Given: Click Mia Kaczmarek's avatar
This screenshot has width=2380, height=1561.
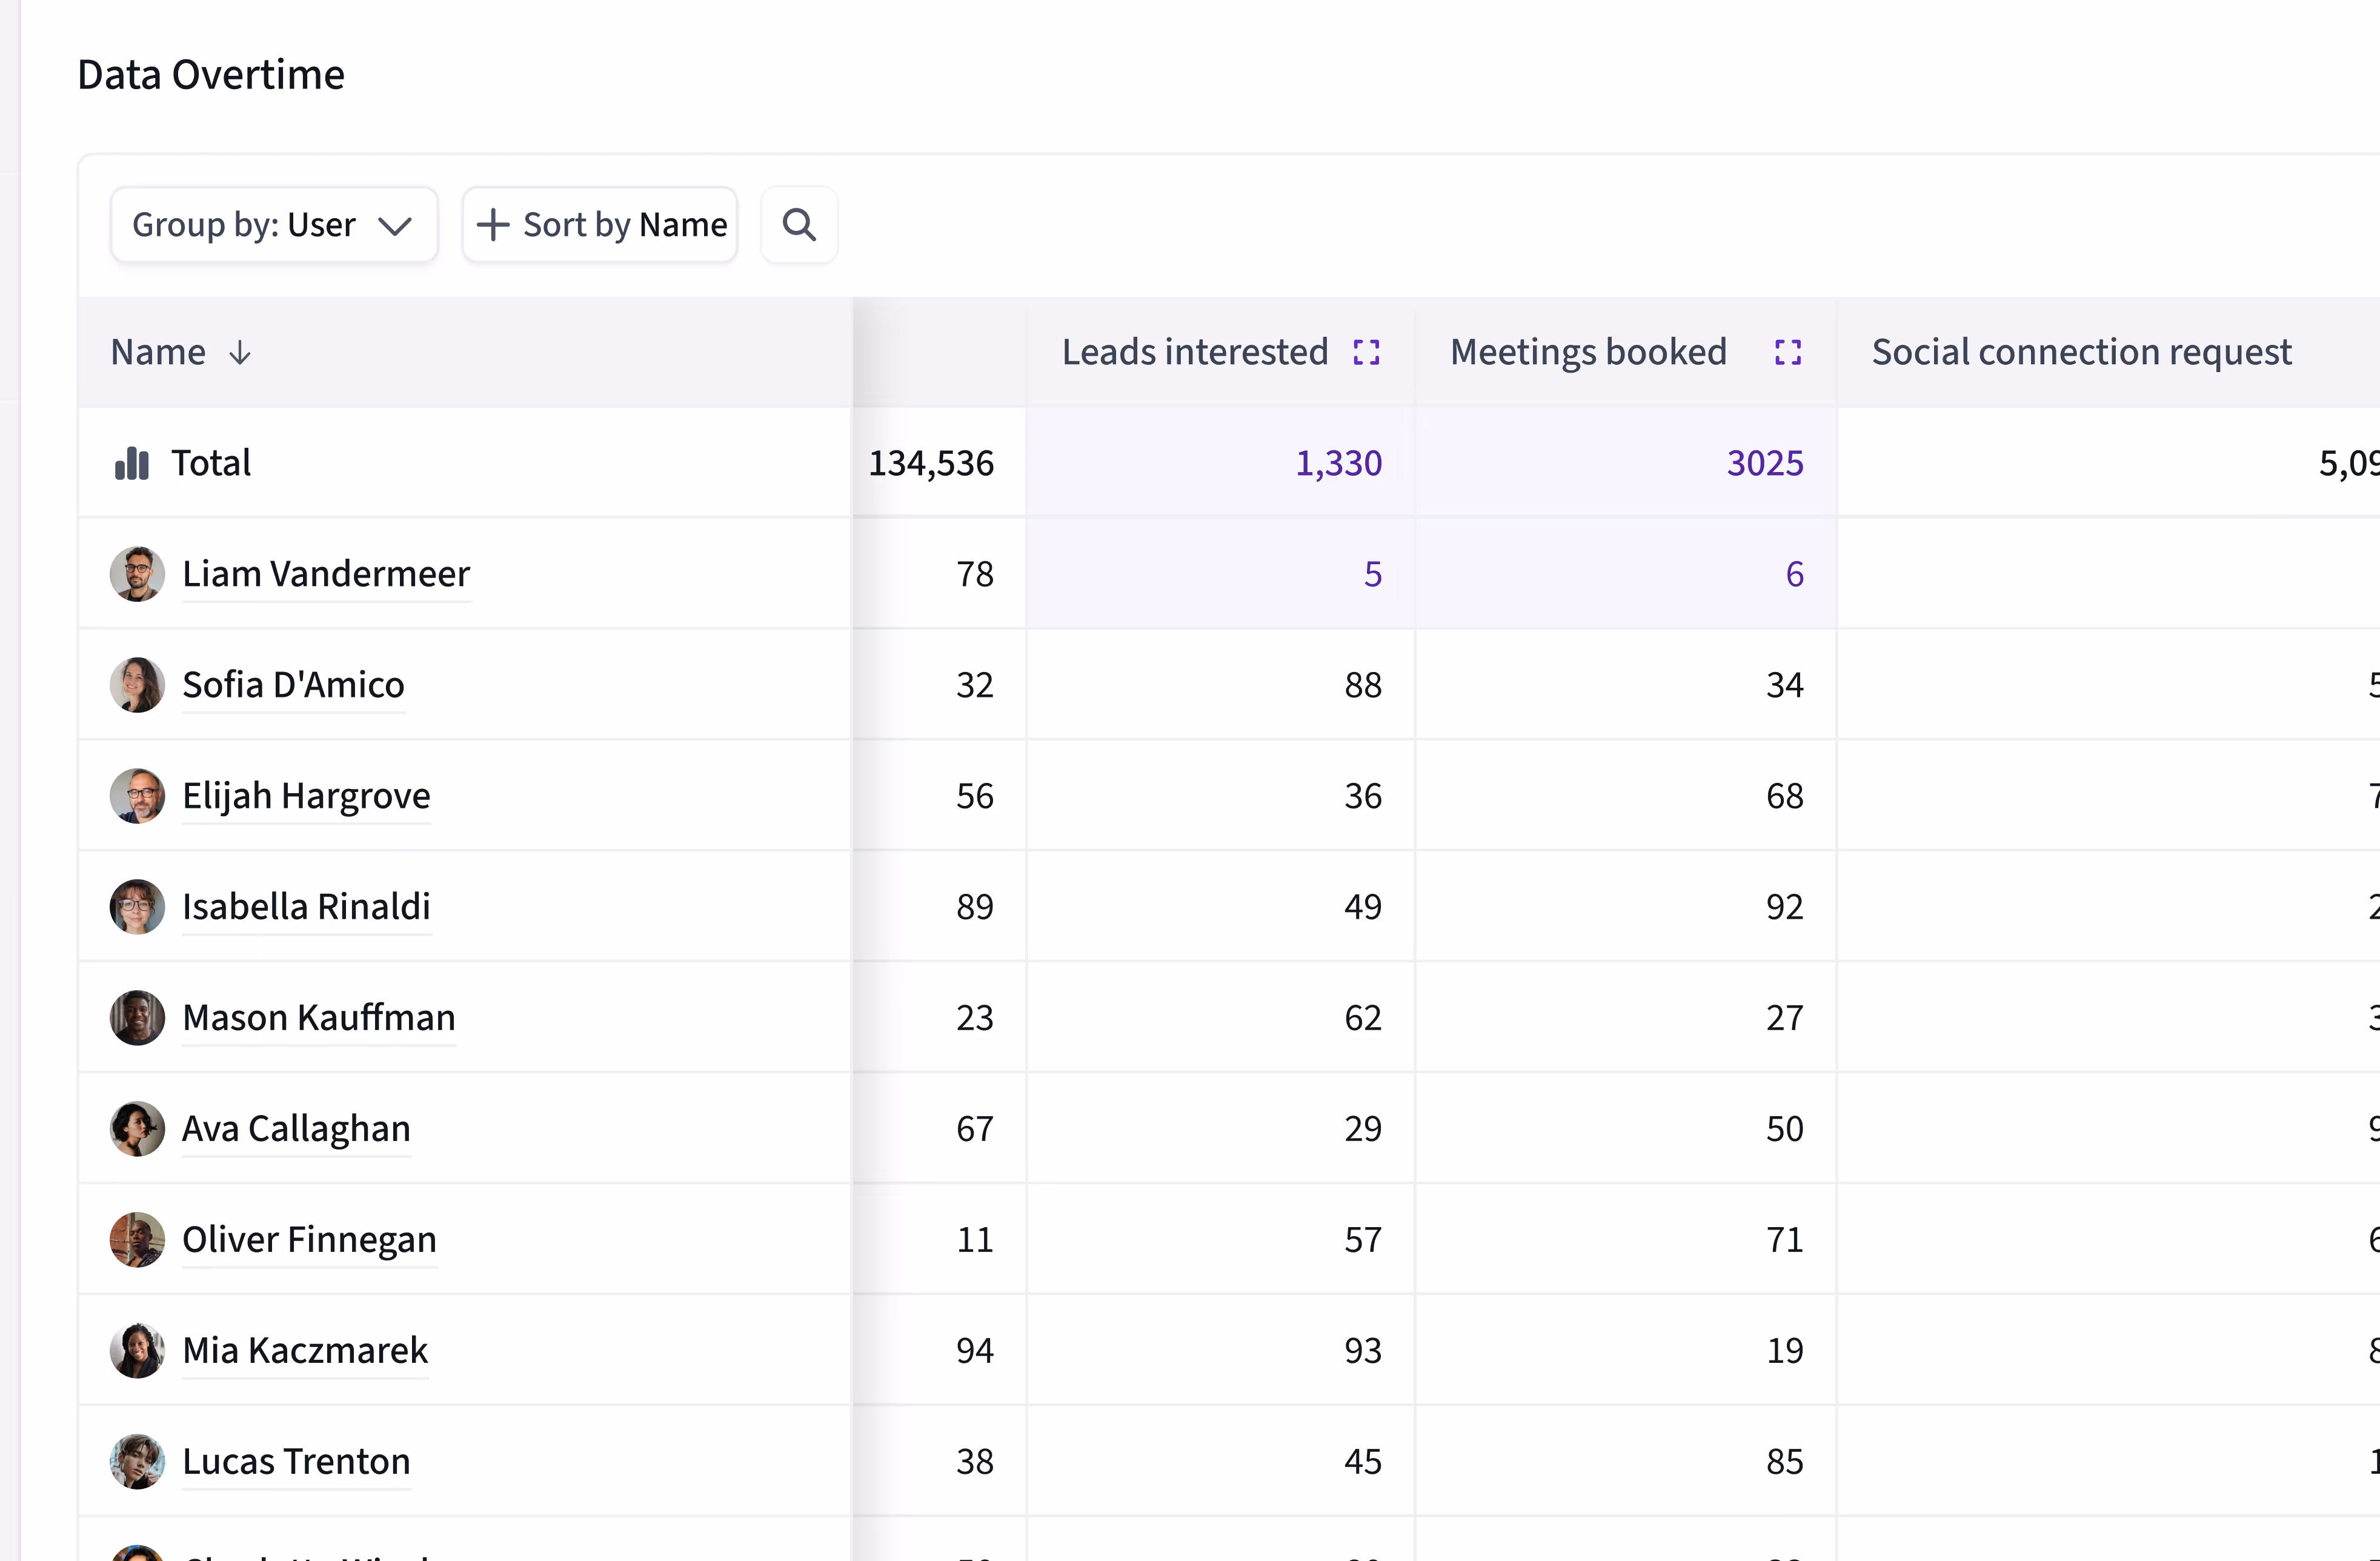Looking at the screenshot, I should click(x=137, y=1351).
